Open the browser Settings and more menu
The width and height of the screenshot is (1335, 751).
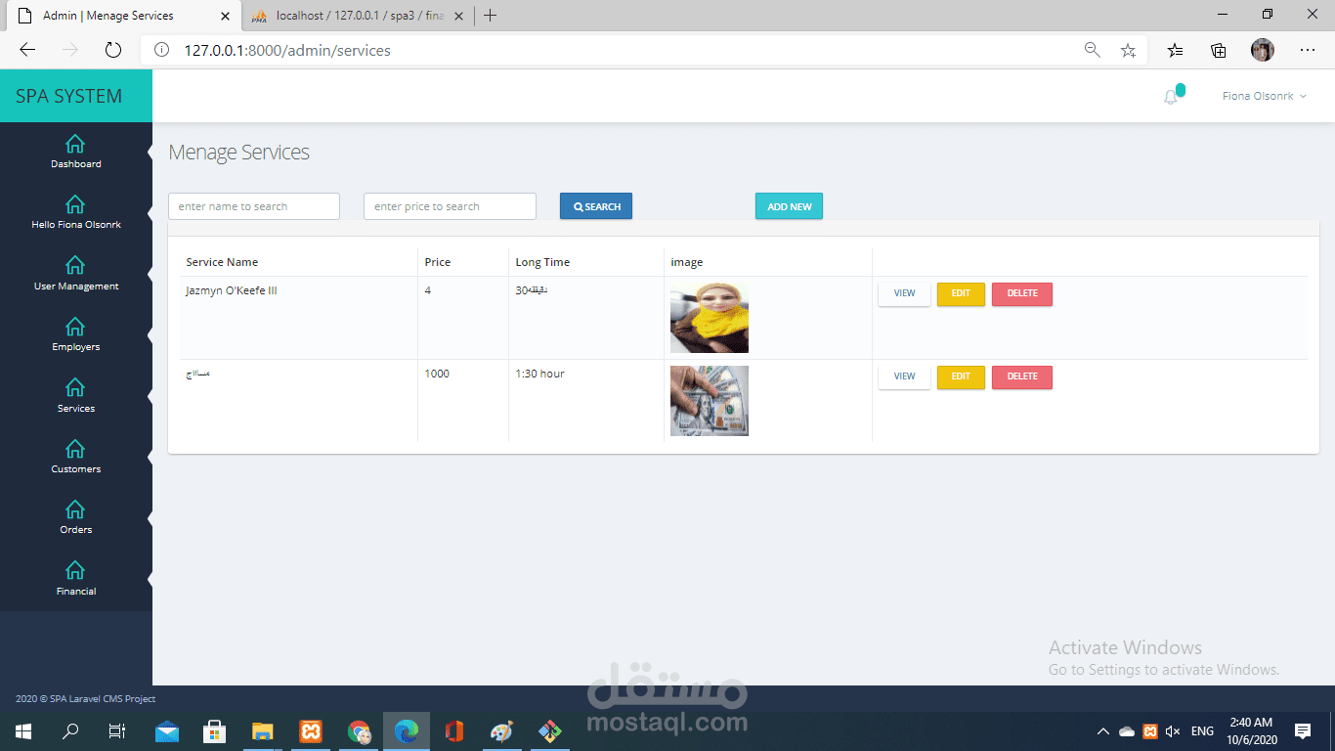tap(1308, 50)
